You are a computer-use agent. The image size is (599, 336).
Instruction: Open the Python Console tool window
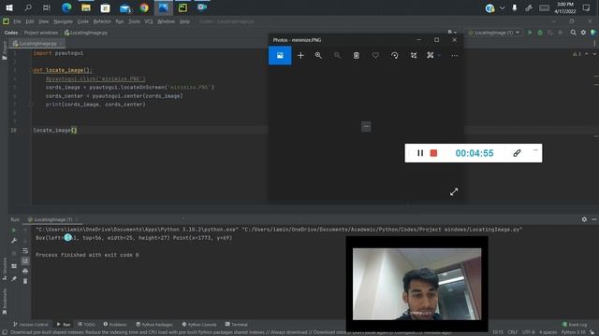(x=199, y=325)
